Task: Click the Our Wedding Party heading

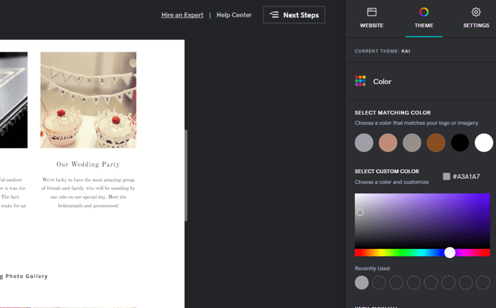Action: (88, 164)
